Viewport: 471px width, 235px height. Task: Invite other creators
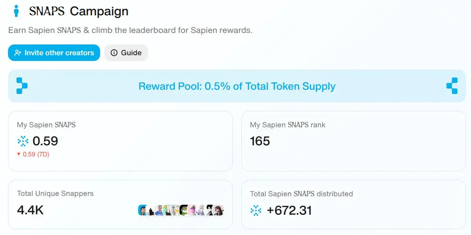[x=54, y=53]
